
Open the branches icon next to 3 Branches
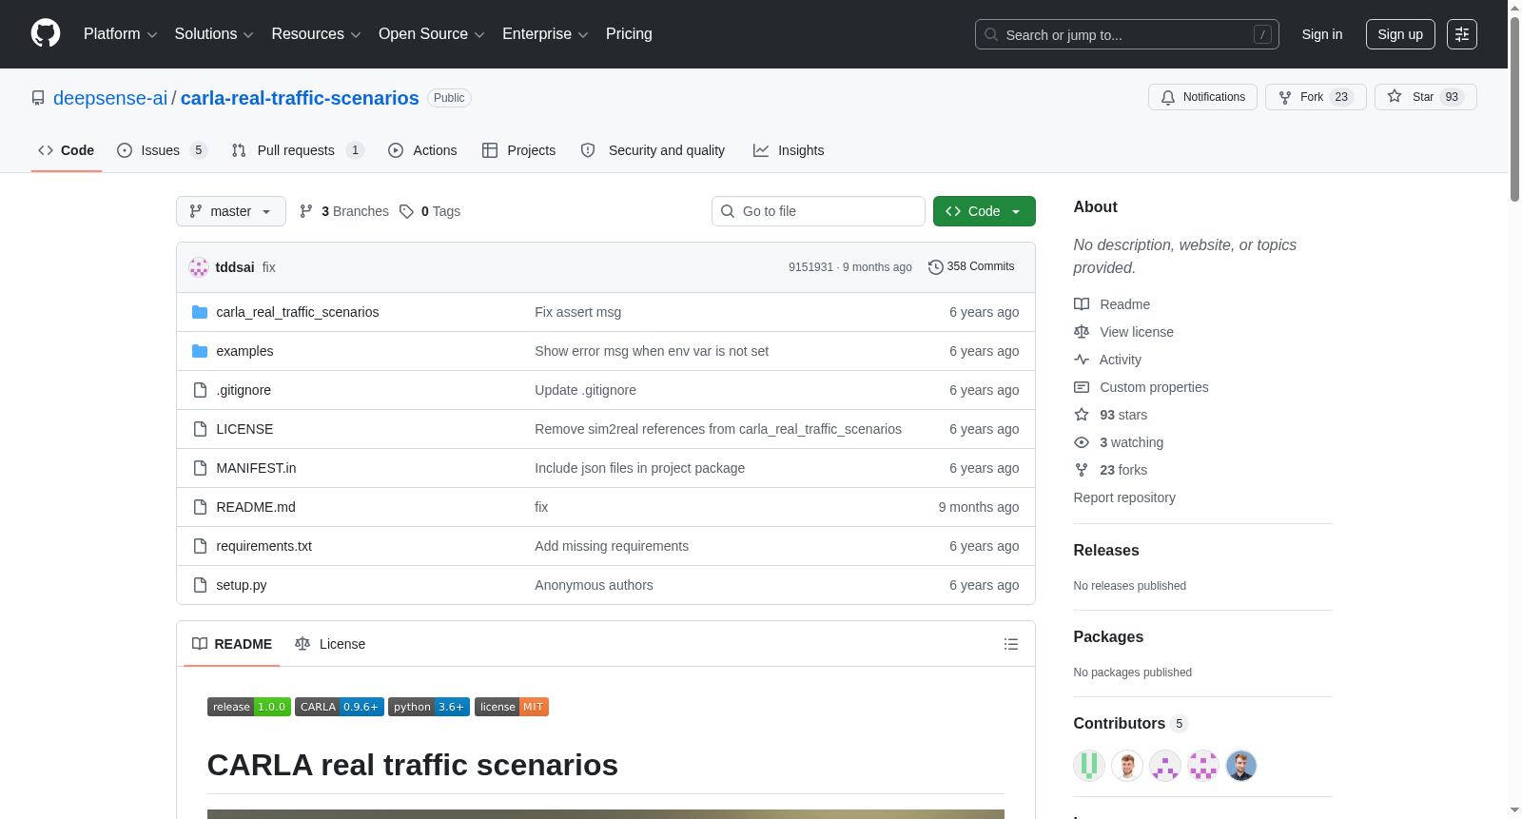pyautogui.click(x=306, y=211)
